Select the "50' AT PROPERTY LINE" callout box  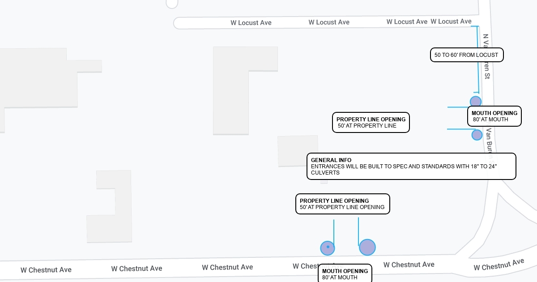click(371, 123)
